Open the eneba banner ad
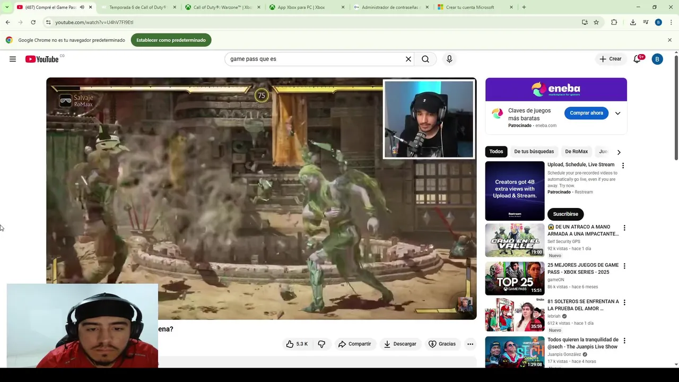 tap(556, 89)
